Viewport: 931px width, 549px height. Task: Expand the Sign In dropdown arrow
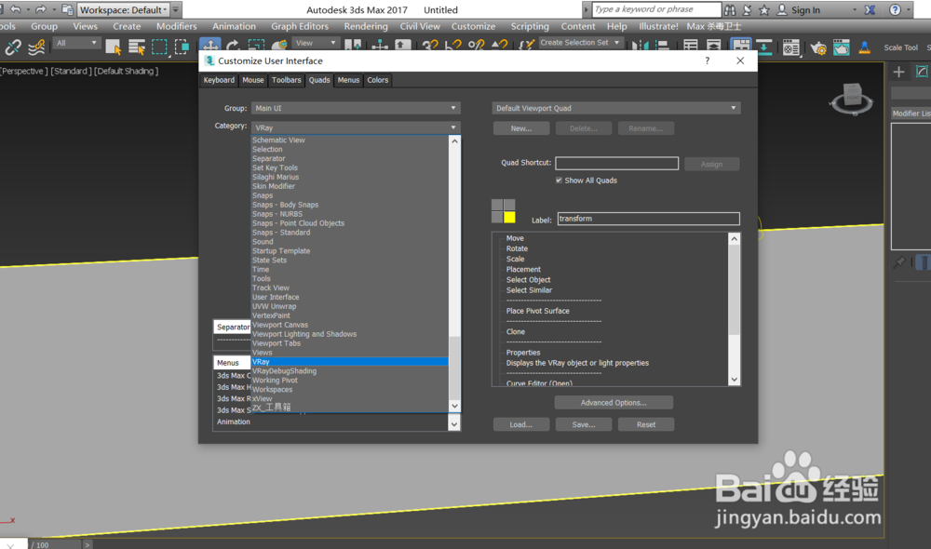click(x=855, y=10)
